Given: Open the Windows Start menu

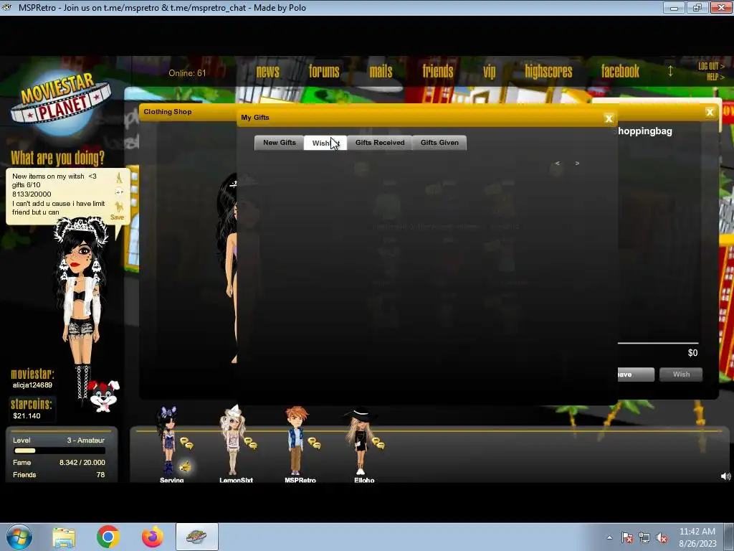Looking at the screenshot, I should [x=19, y=537].
